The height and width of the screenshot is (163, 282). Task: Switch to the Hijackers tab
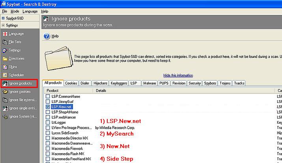(100, 83)
